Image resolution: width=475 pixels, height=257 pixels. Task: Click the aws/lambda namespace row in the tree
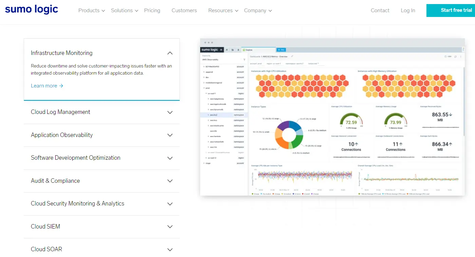pyautogui.click(x=224, y=137)
